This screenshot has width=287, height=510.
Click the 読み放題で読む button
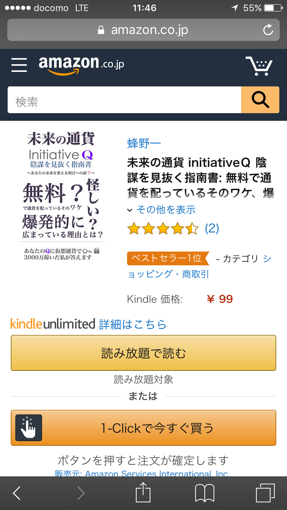(x=143, y=353)
